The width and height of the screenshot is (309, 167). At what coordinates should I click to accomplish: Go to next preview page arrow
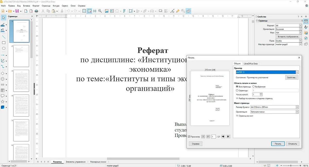click(223, 137)
